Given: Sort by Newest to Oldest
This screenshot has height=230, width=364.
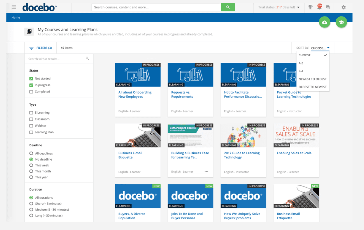Looking at the screenshot, I should click(x=313, y=79).
